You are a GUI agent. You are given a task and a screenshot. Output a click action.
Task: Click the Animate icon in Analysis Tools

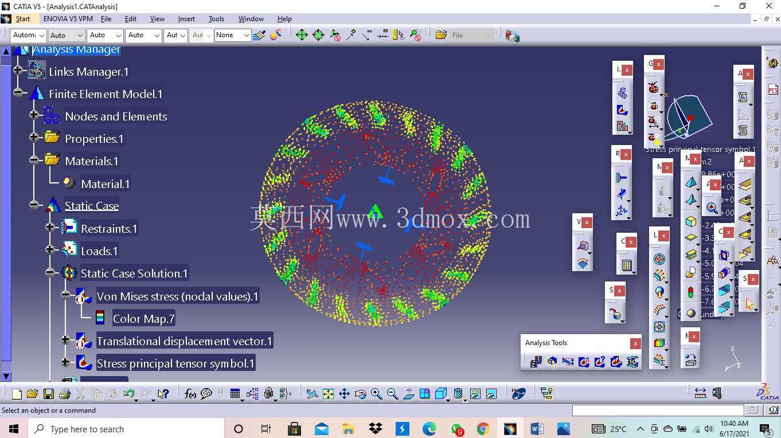pyautogui.click(x=536, y=362)
